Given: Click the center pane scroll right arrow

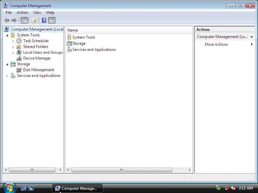Looking at the screenshot, I should point(190,170).
